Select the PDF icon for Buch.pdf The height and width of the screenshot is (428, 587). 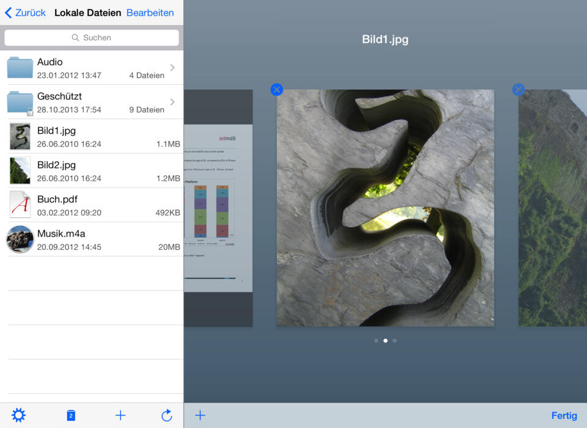click(20, 205)
